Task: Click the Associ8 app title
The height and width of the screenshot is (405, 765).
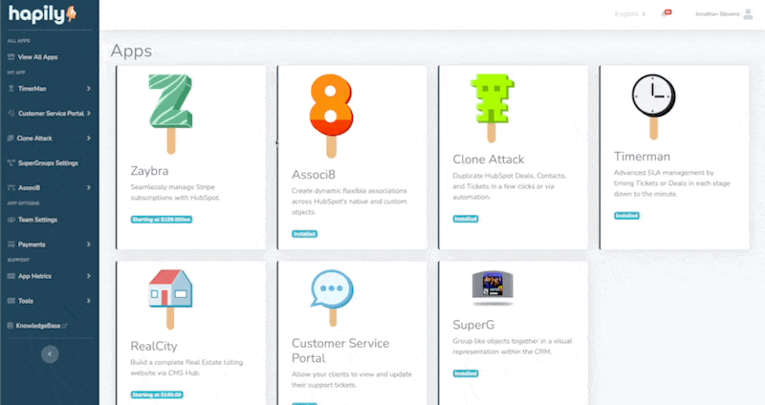Action: [x=314, y=175]
